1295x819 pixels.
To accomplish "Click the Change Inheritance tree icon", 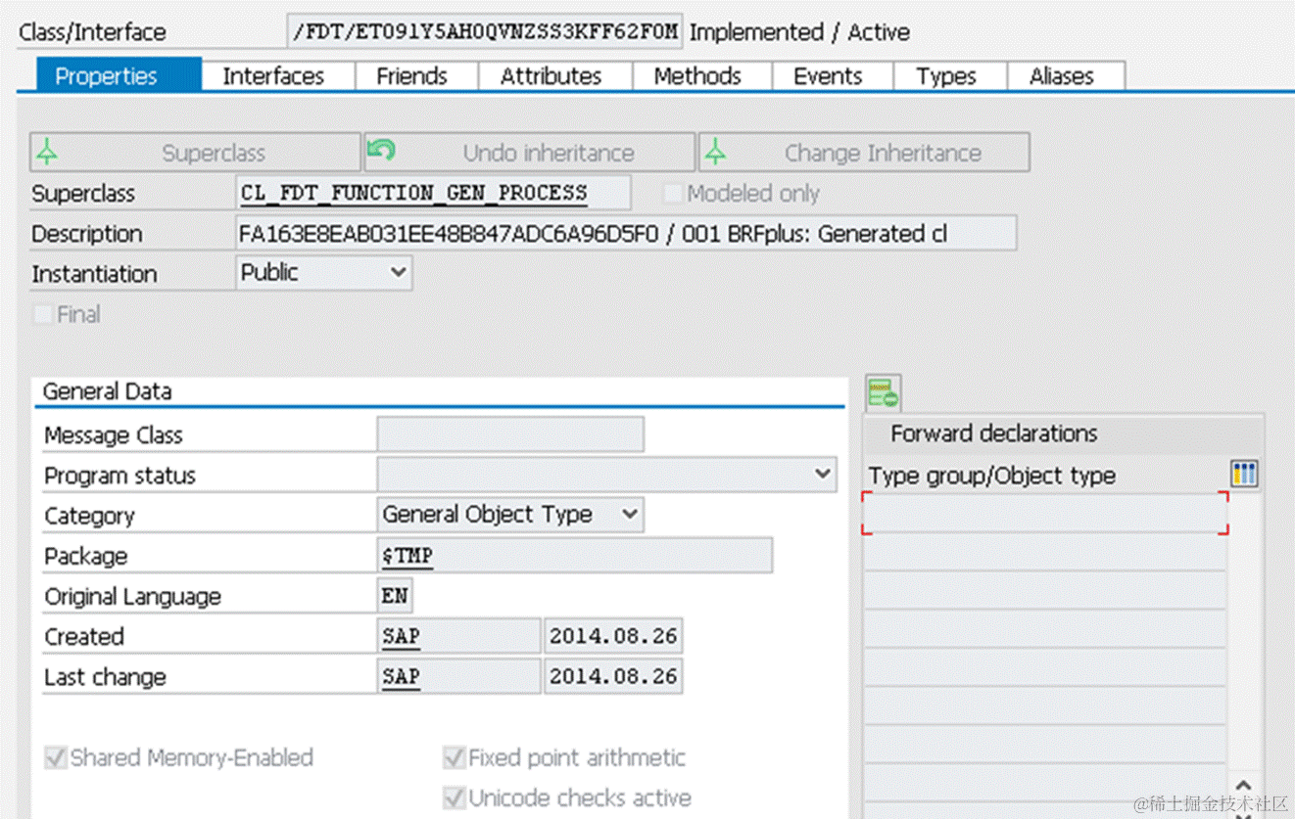I will point(716,153).
